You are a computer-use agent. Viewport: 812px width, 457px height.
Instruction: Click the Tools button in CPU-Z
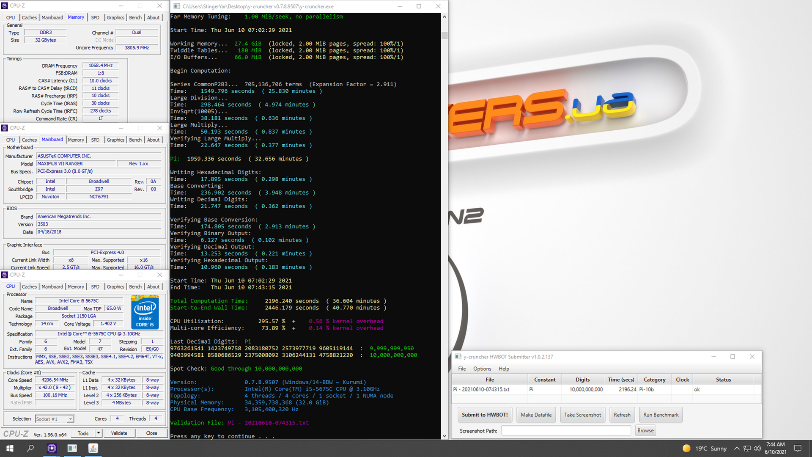tap(83, 433)
